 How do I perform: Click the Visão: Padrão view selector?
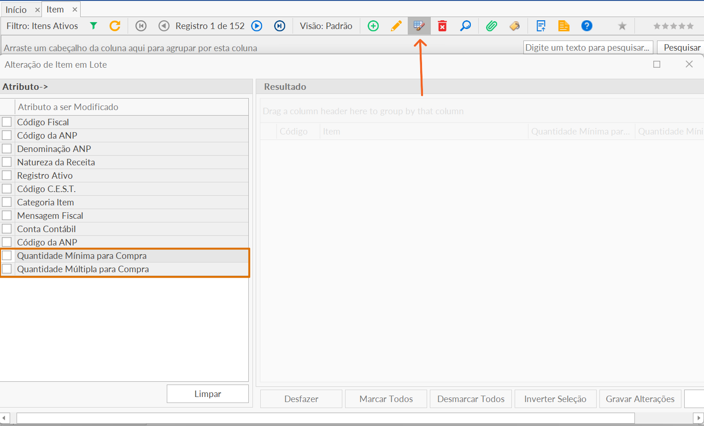(326, 26)
